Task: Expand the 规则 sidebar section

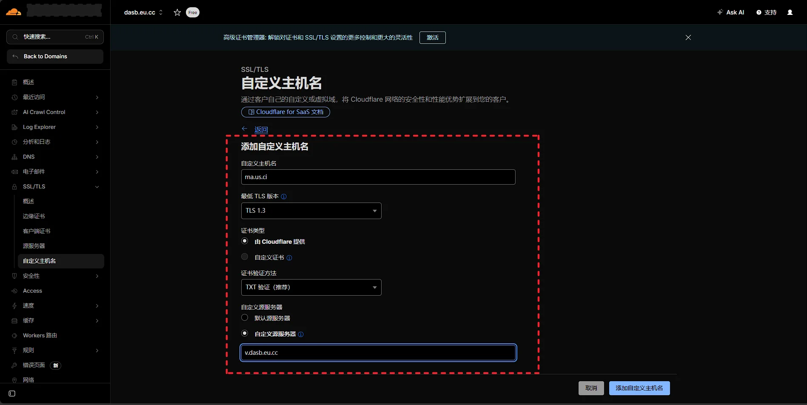Action: pos(97,351)
